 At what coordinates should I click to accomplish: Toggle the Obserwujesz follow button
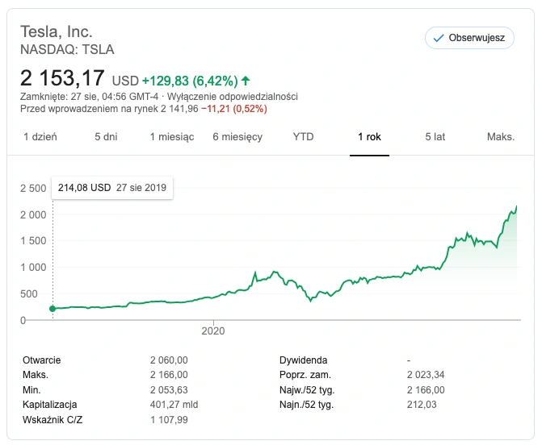point(469,38)
